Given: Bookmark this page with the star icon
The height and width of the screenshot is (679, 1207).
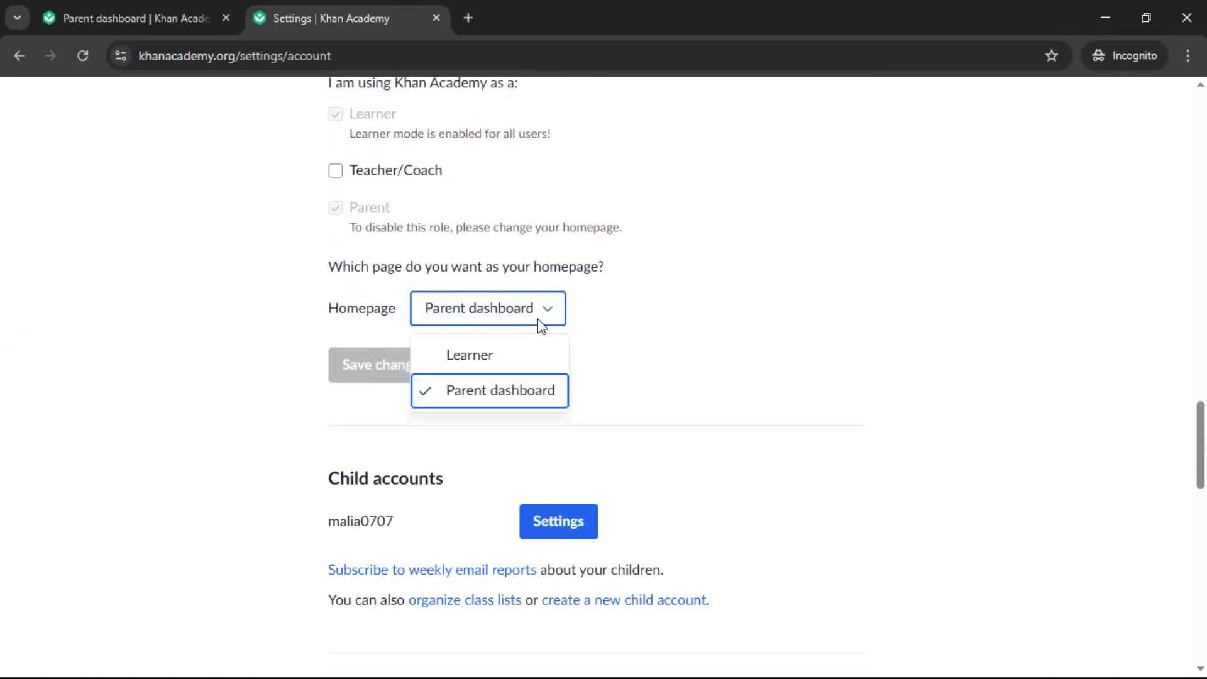Looking at the screenshot, I should click(x=1051, y=55).
